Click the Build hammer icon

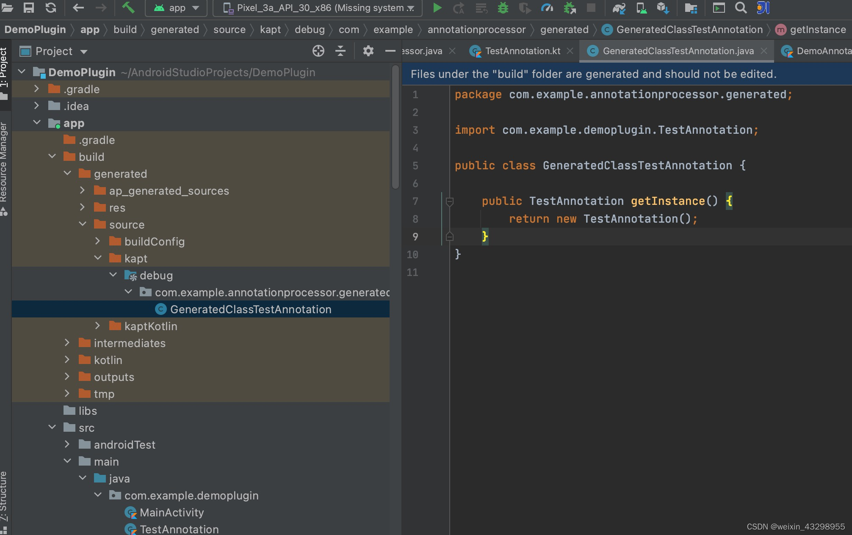click(128, 8)
